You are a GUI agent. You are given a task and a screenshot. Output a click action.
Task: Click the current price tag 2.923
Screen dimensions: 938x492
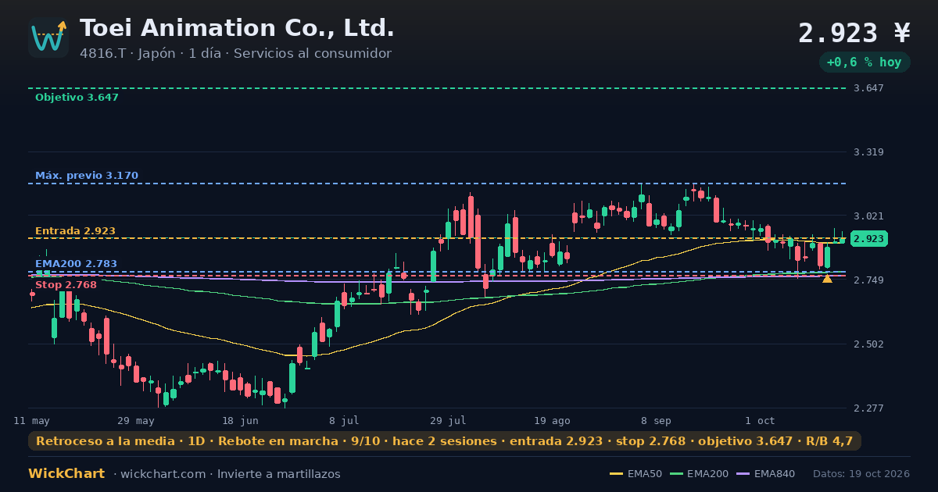click(869, 239)
